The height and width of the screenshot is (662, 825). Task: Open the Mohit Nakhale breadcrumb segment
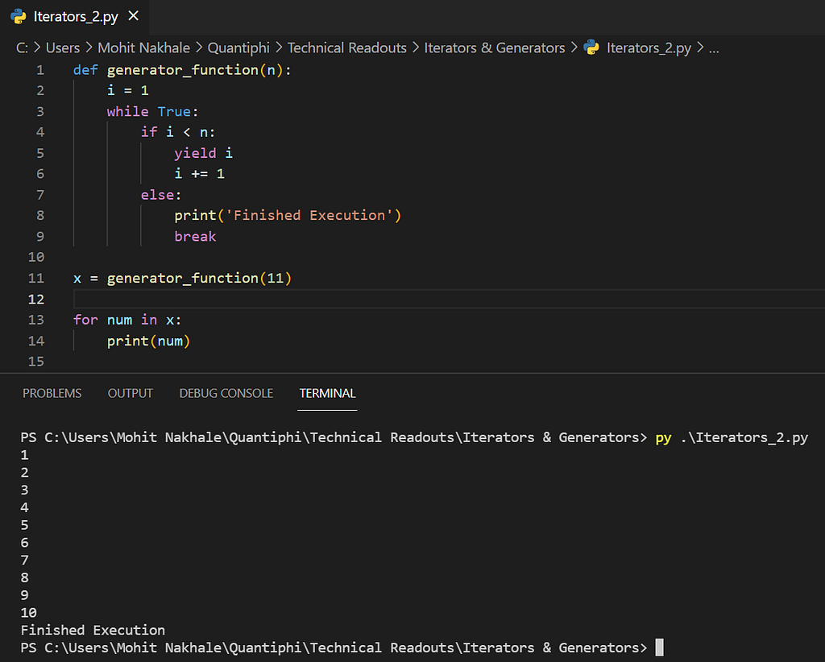coord(143,48)
